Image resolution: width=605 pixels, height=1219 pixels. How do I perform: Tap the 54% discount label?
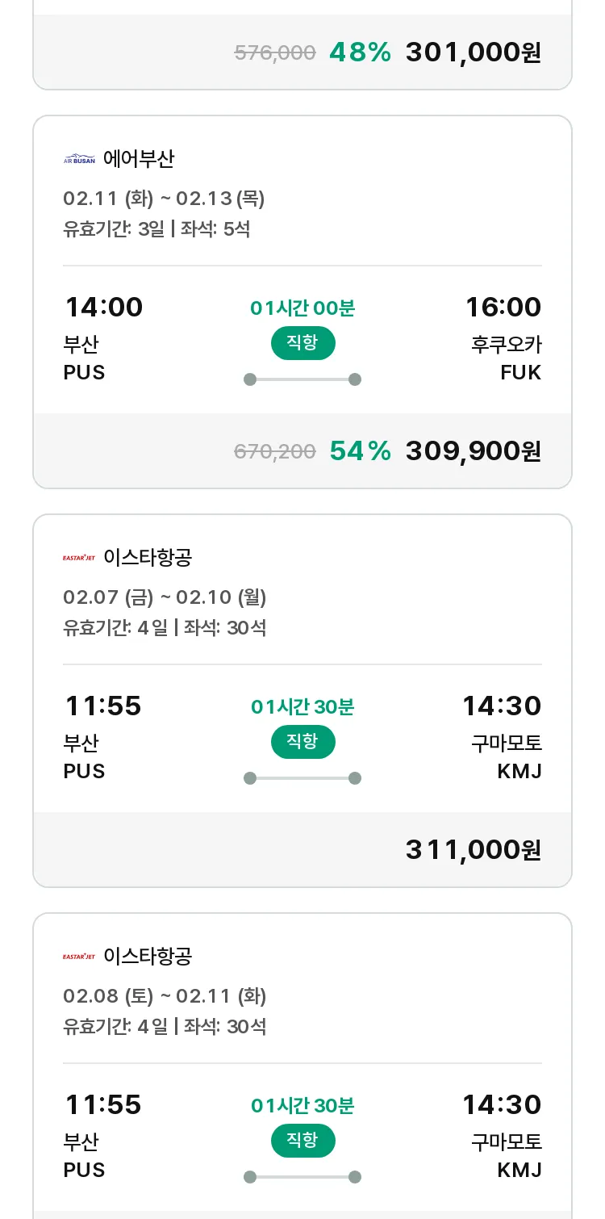(x=360, y=451)
